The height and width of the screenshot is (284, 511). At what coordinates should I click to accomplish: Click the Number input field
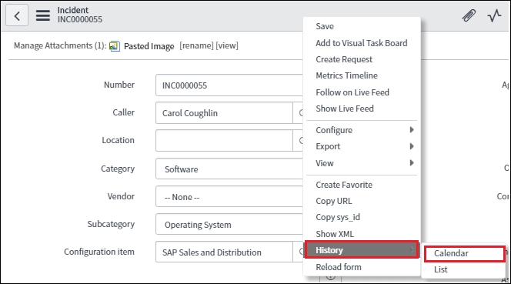tap(229, 85)
